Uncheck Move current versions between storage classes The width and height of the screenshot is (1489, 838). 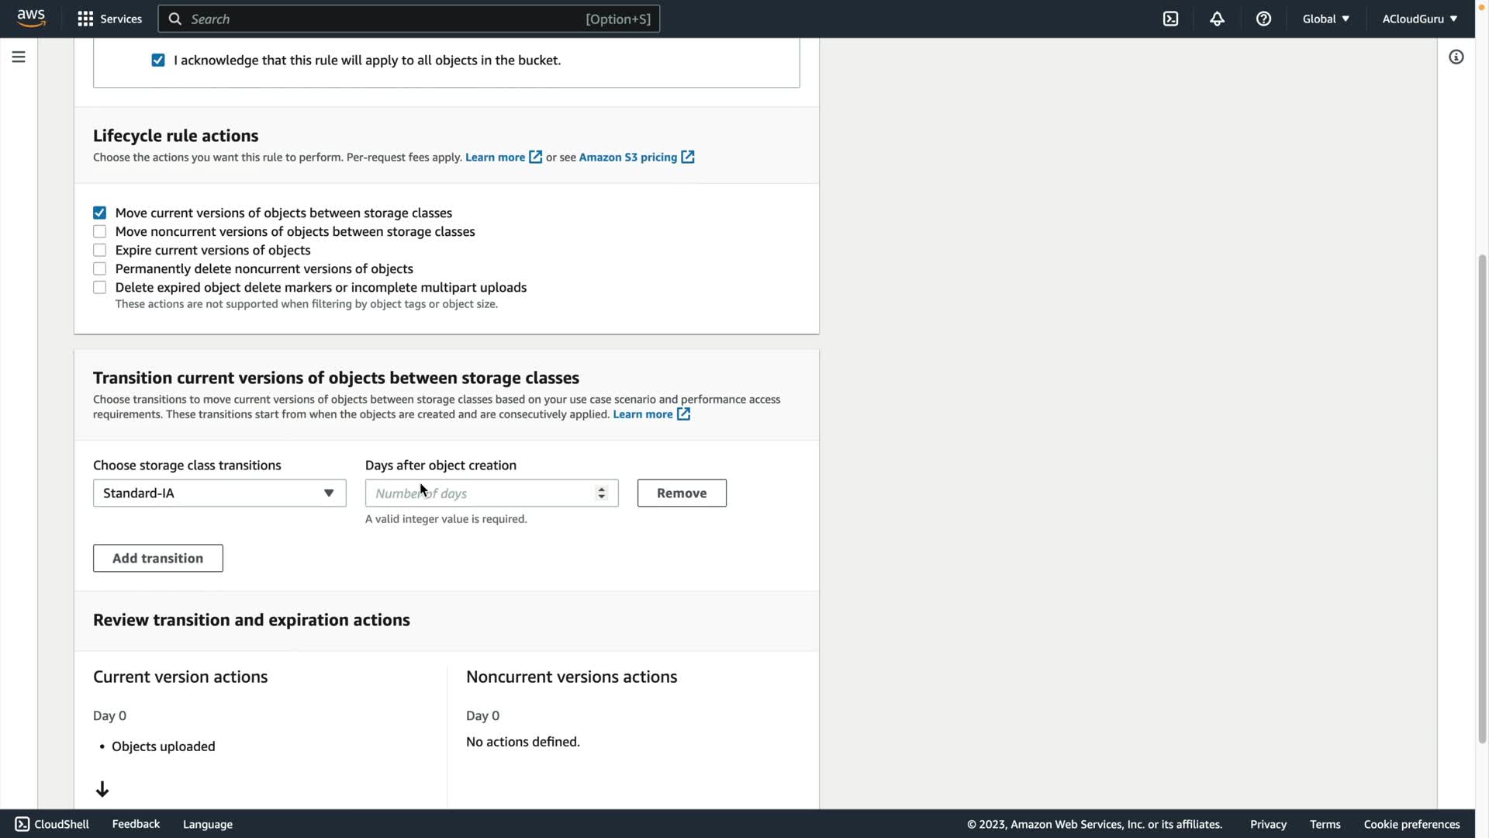pyautogui.click(x=99, y=213)
